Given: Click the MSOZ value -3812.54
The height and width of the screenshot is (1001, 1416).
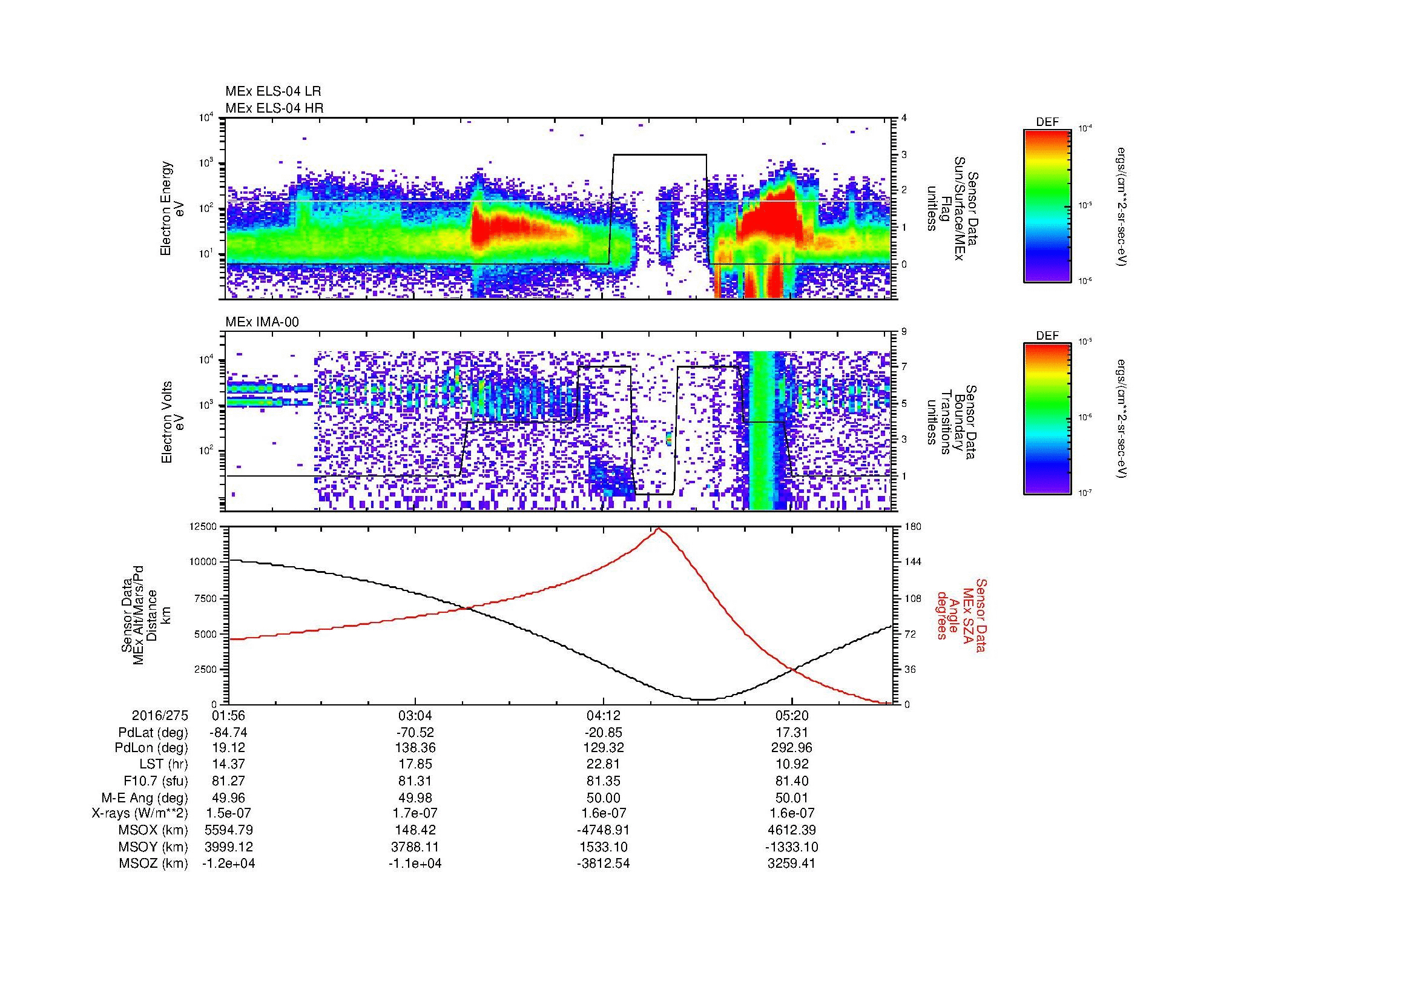Looking at the screenshot, I should click(x=603, y=864).
